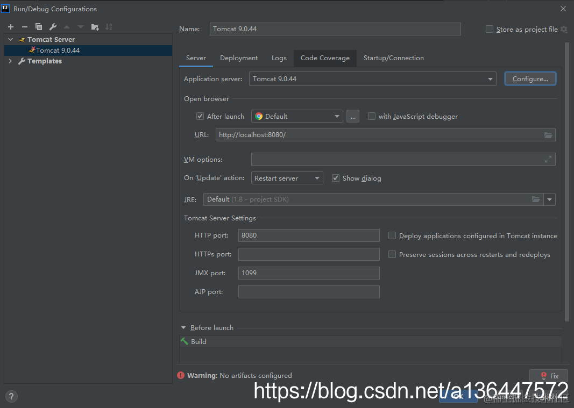Image resolution: width=574 pixels, height=408 pixels.
Task: Browse for JRE with folder icon
Action: tap(536, 199)
